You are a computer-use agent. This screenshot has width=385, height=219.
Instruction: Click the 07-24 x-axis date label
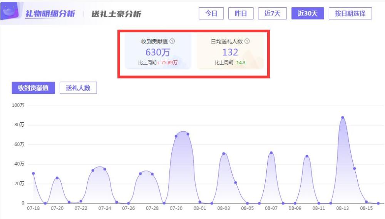[105, 208]
